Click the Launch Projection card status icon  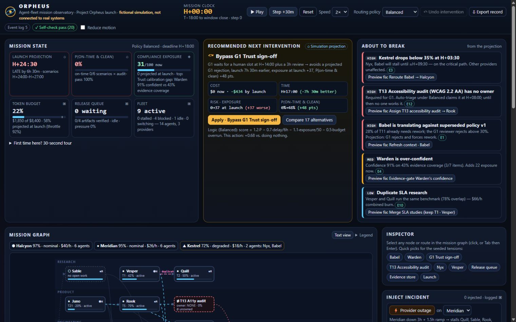click(x=64, y=57)
